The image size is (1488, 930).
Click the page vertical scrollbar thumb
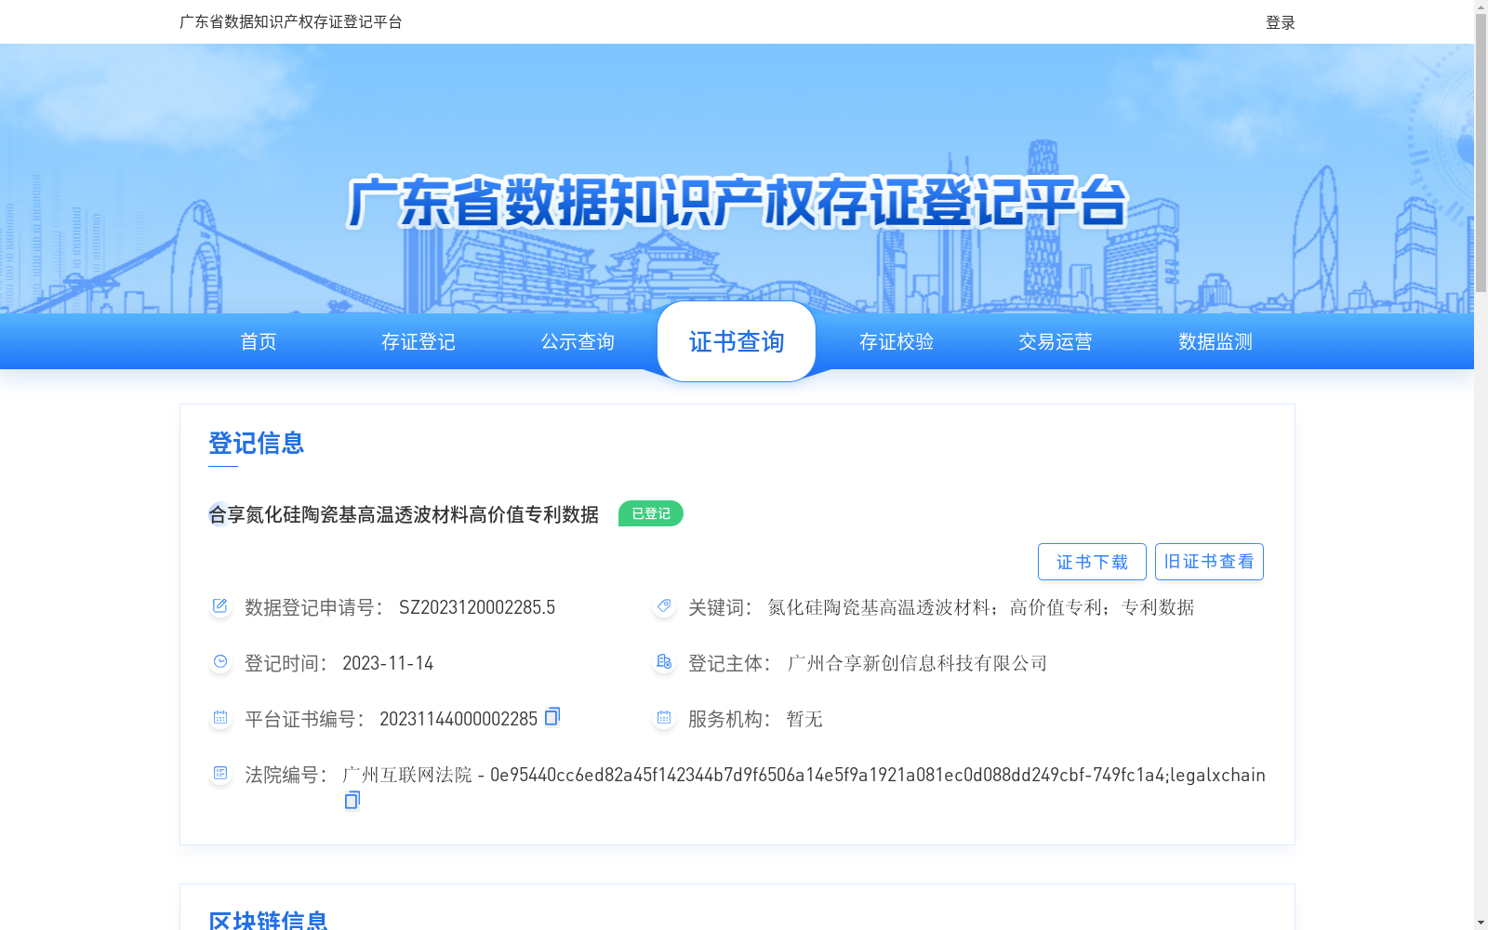tap(1481, 153)
